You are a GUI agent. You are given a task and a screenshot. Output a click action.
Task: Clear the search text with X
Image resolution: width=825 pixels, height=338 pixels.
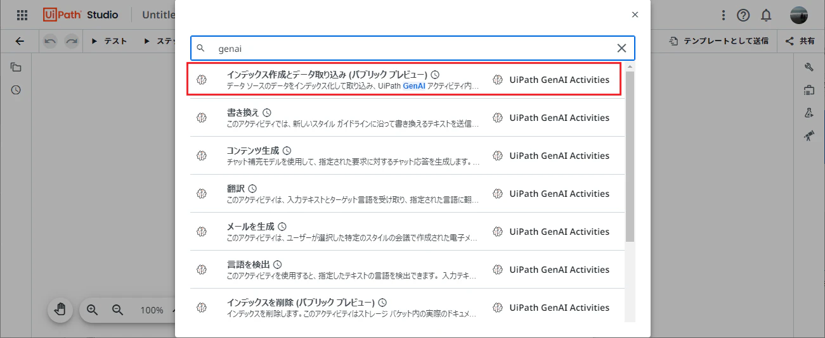(621, 48)
